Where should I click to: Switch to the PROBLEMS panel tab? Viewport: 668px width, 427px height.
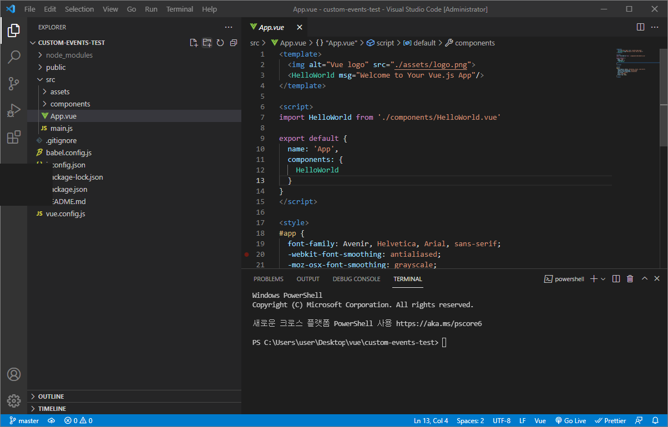[x=269, y=279]
